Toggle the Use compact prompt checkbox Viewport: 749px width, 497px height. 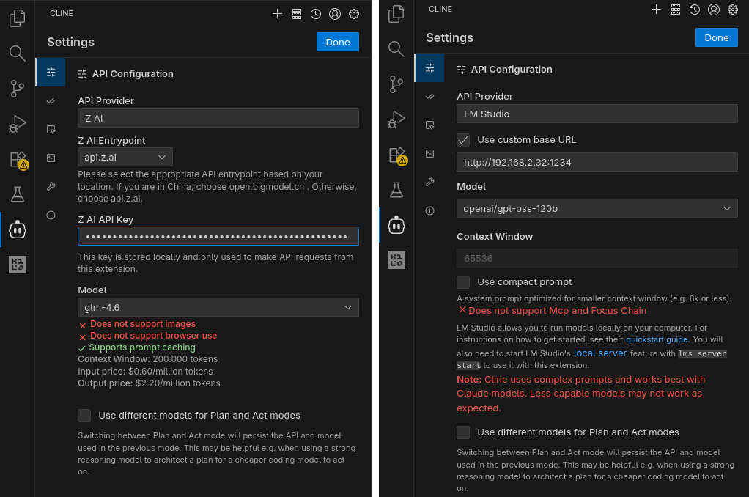click(463, 281)
